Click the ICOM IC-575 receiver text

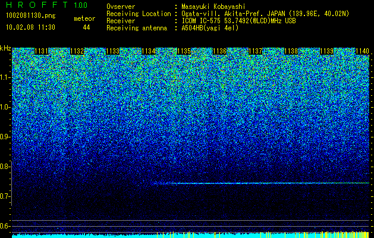[238, 21]
